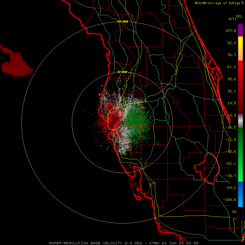Pick the purple segment of the color bar
Image resolution: width=245 pixels, height=245 pixels.
coord(240,30)
